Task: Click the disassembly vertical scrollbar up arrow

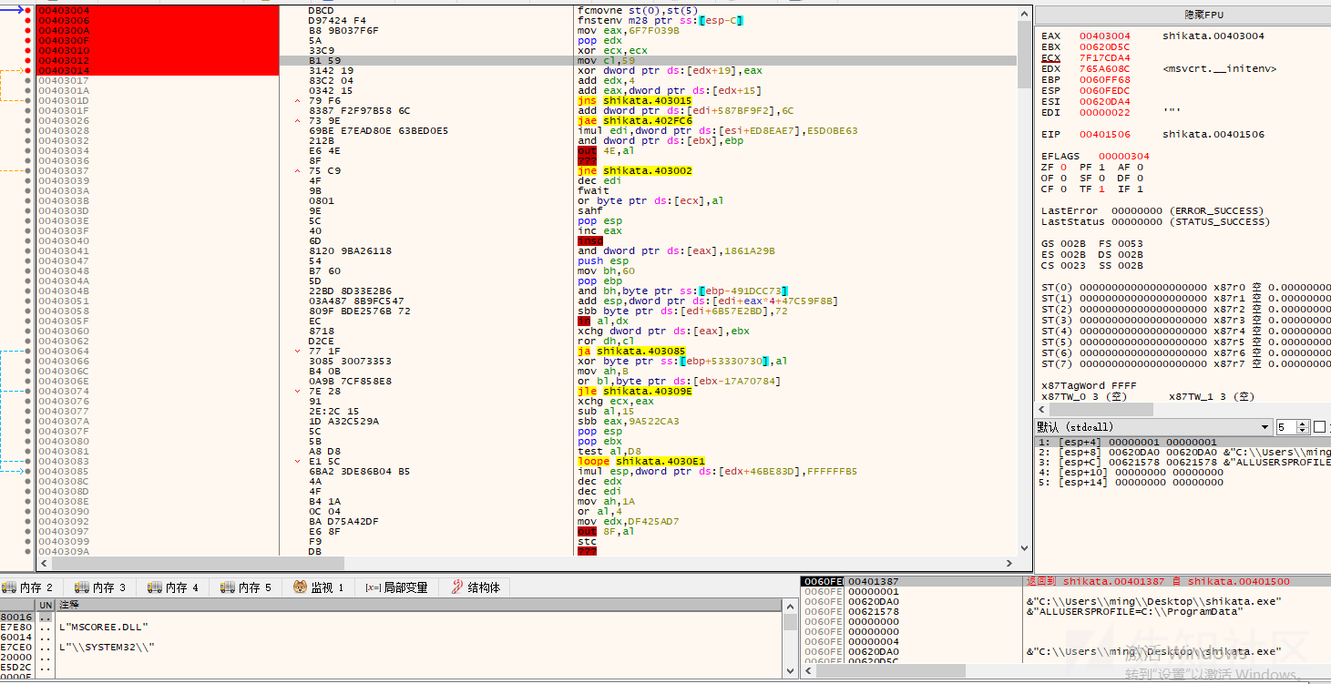Action: point(1024,12)
